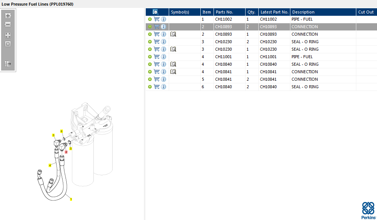Click the Parts No. column header
This screenshot has height=220, width=377.
coord(230,12)
